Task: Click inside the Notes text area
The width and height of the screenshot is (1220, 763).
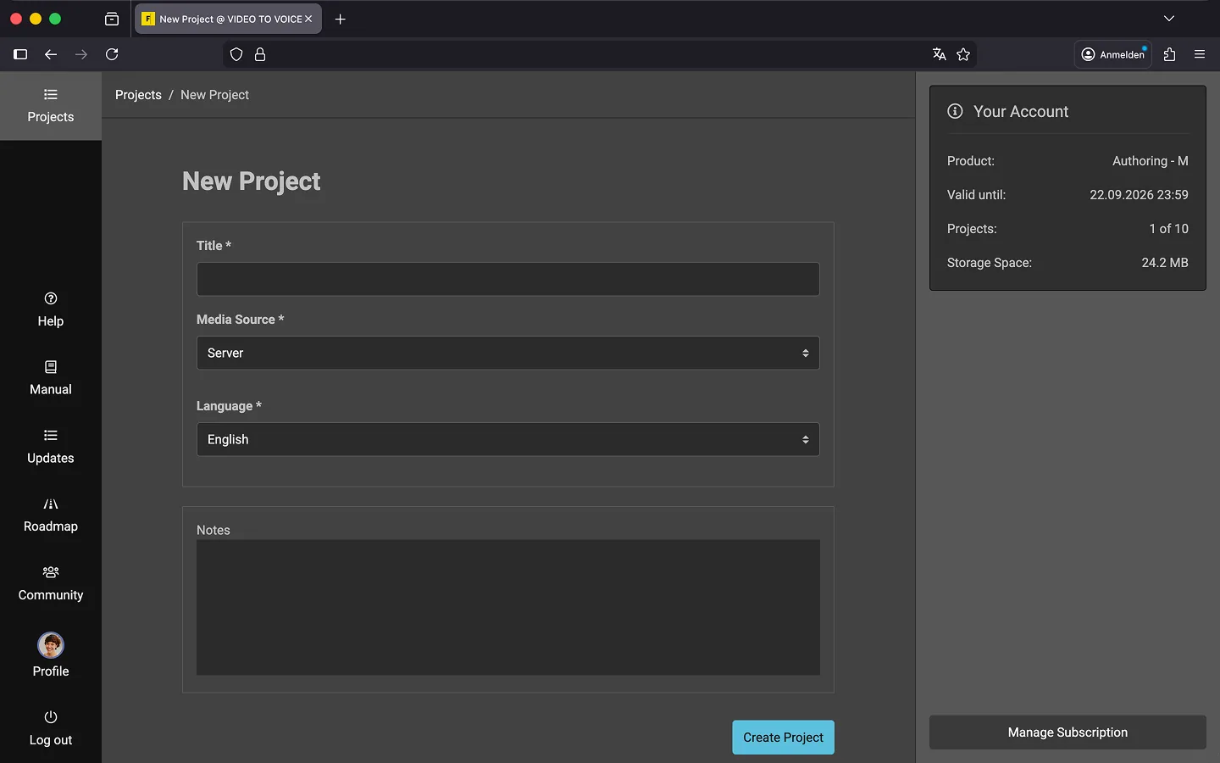Action: (507, 607)
